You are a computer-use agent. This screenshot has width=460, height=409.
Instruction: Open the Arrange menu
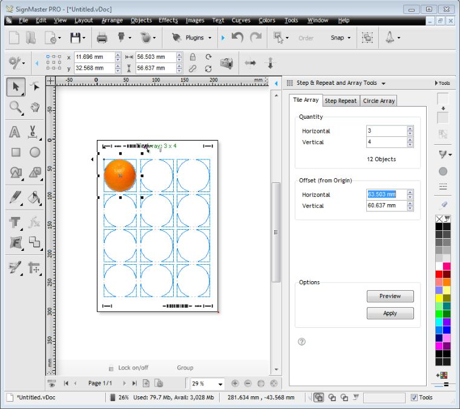coord(112,20)
